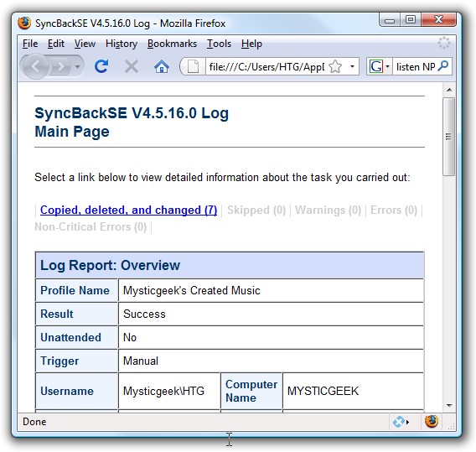Screen dimensions: 476x452
Task: Click the loading throbber activity icon
Action: coord(444,43)
